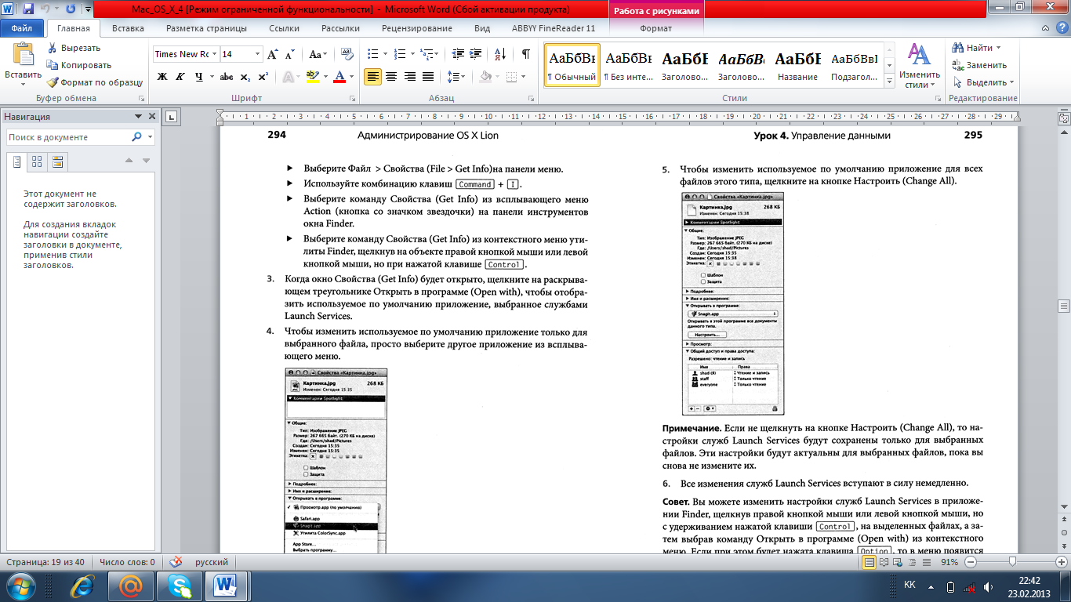Viewport: 1071px width, 602px height.
Task: Click the search magnifier in navigation pane
Action: pos(136,137)
